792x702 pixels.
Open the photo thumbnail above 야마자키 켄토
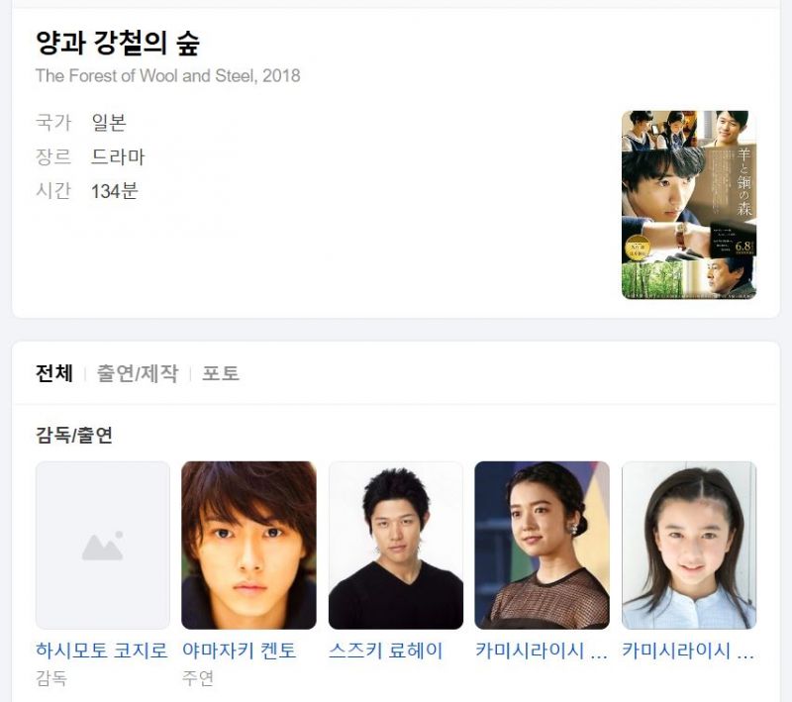coord(249,546)
